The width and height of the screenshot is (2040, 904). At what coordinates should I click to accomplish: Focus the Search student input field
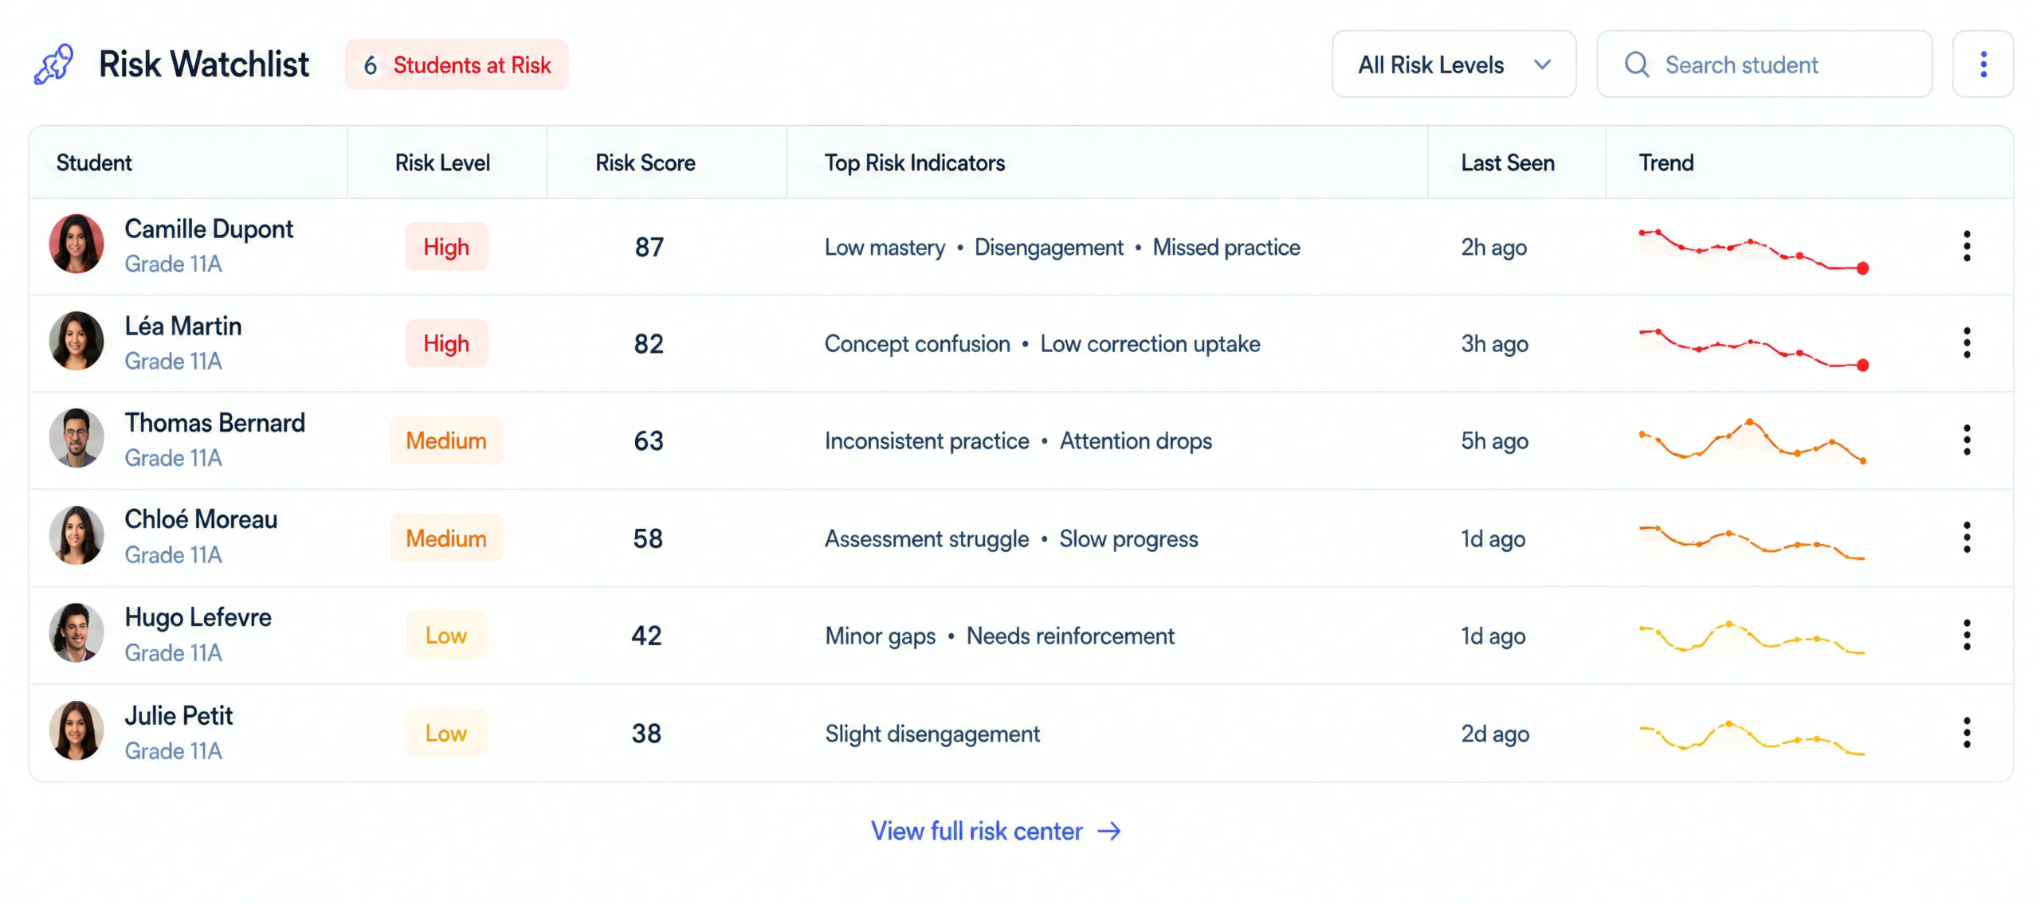tap(1764, 65)
